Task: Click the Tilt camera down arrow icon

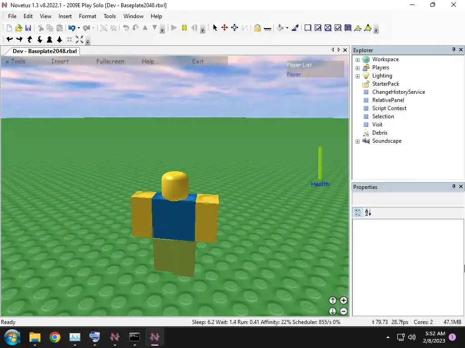Action: (x=40, y=39)
